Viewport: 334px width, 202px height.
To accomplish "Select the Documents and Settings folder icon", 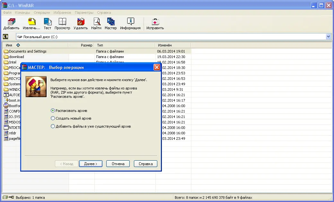I will (x=6, y=51).
